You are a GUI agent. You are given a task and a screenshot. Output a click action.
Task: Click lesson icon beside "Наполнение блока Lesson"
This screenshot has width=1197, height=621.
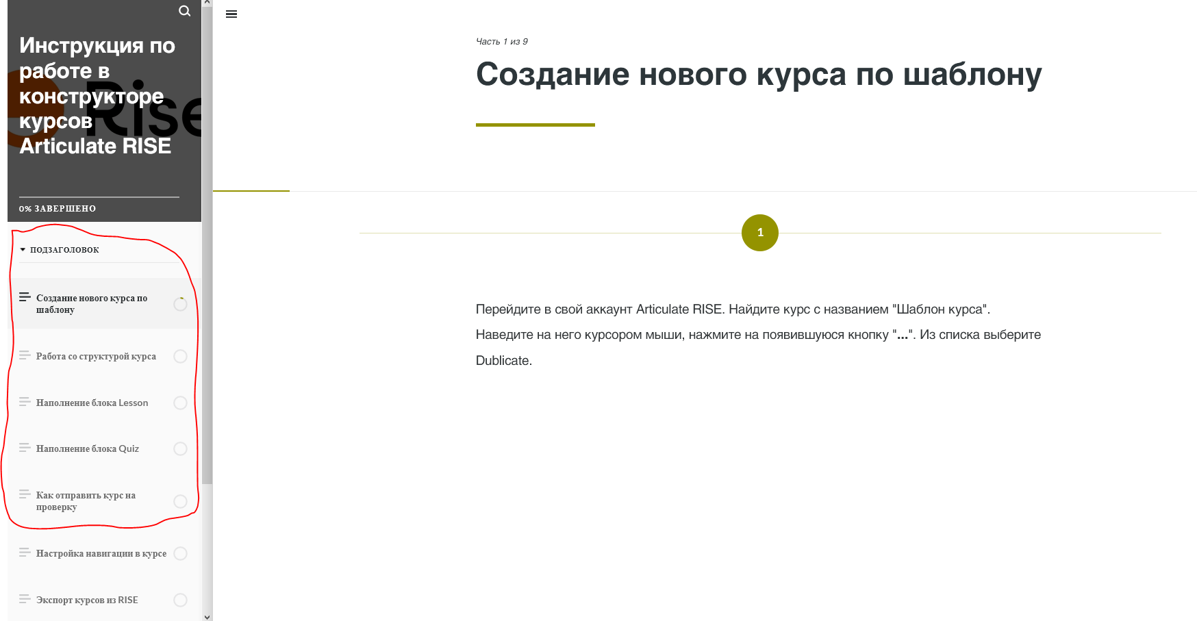25,403
